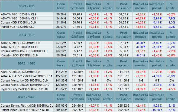The width and height of the screenshot is (178, 112).
Task: Click HyperX Fury 2x8GB 1600MHz CL10 name
Action: 24,89
